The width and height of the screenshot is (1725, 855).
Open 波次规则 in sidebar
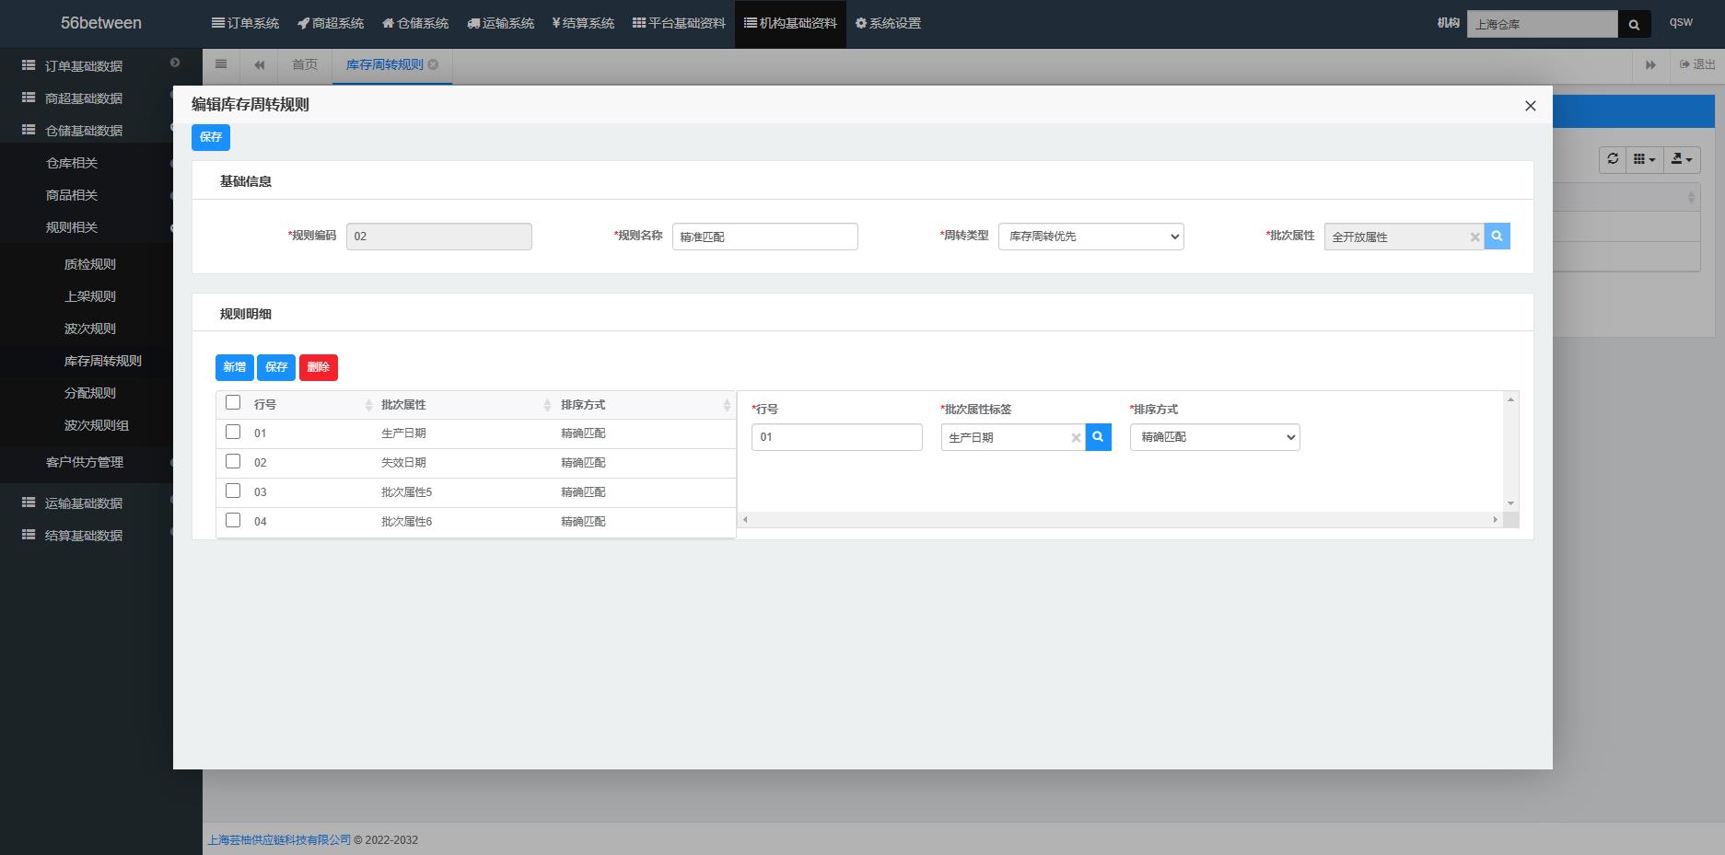90,329
